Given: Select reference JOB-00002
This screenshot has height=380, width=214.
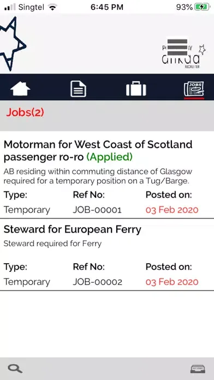Looking at the screenshot, I should pos(97,282).
